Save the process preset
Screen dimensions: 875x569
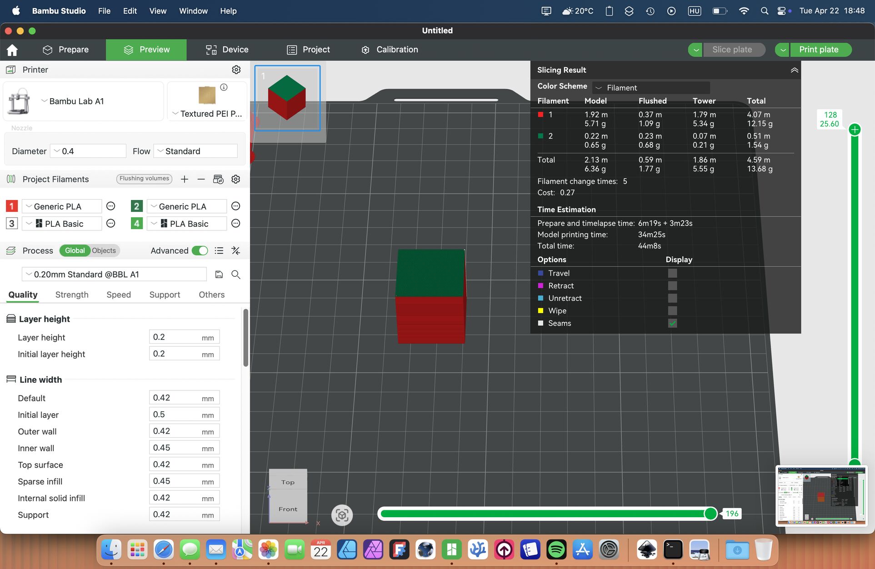pos(219,275)
